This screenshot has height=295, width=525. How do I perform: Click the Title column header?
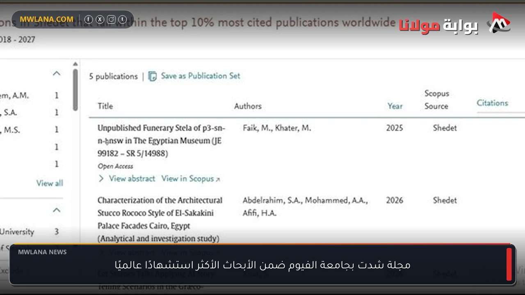(105, 106)
